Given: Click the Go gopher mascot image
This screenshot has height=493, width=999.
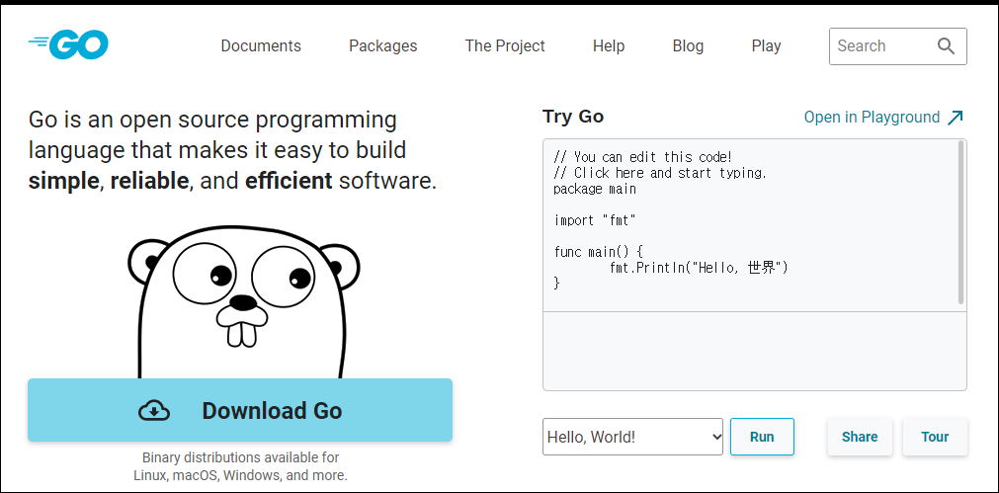Looking at the screenshot, I should [243, 302].
